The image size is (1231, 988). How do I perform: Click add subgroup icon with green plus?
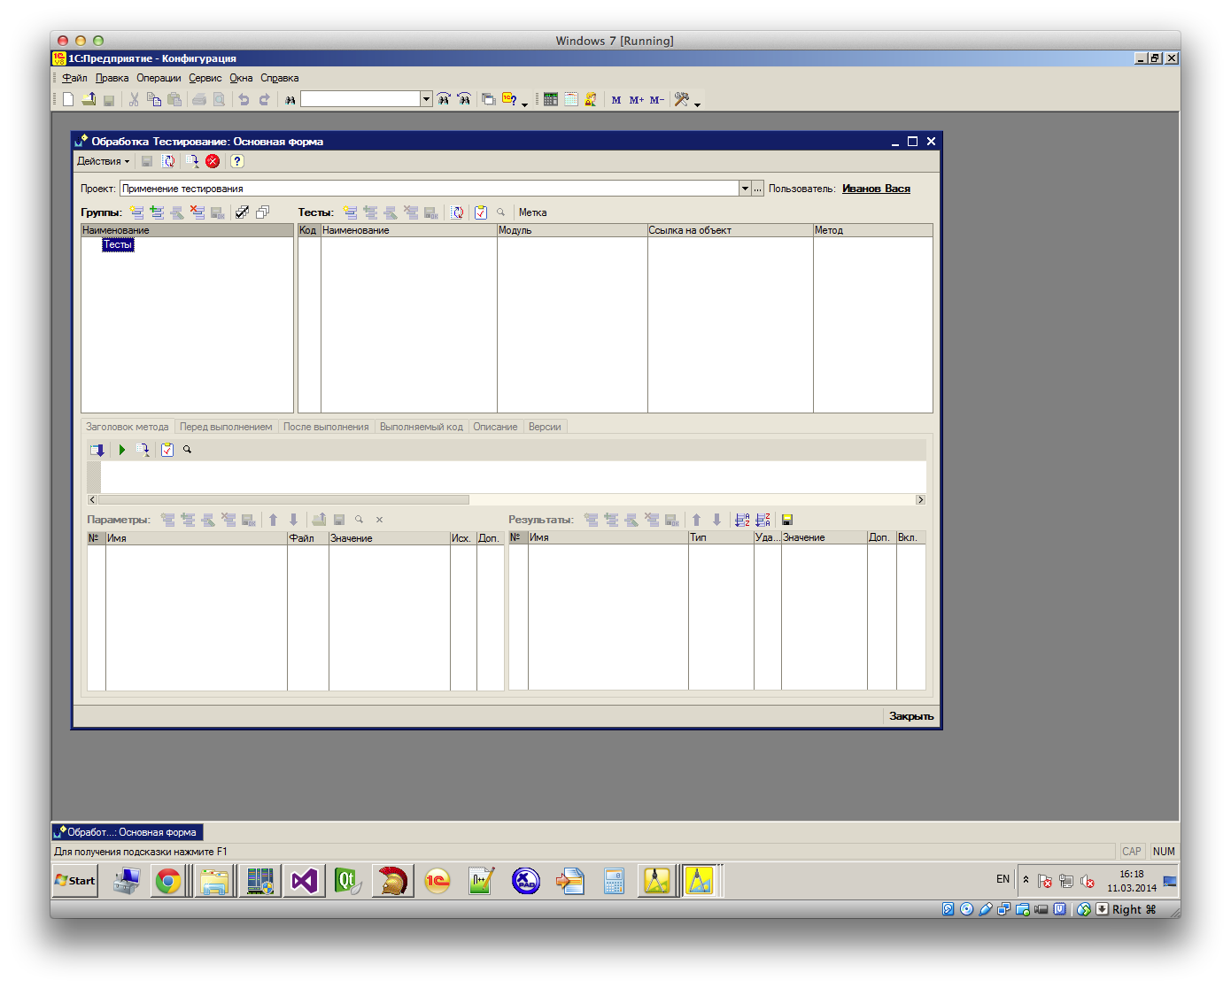point(157,212)
